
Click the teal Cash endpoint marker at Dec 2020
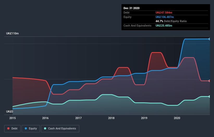tap(209, 97)
